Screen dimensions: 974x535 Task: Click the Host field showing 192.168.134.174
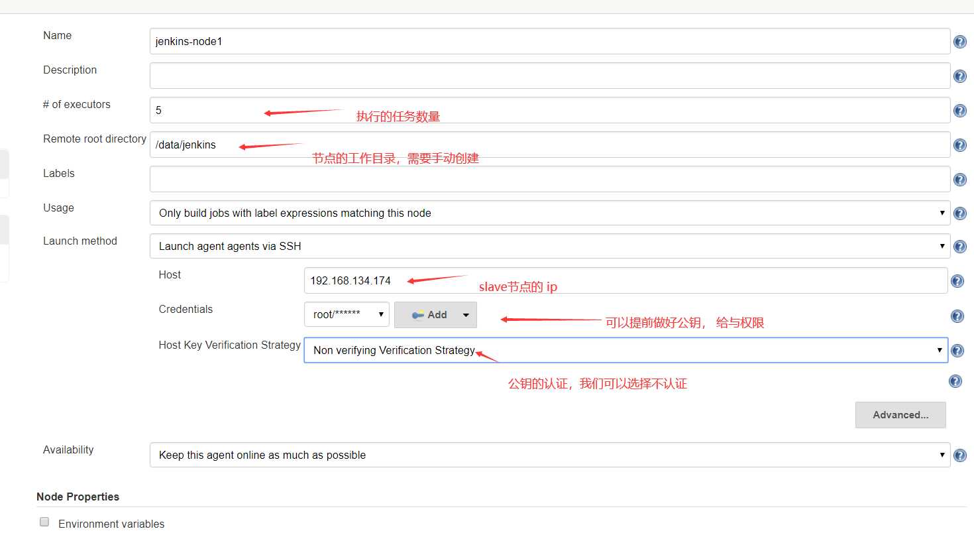625,280
